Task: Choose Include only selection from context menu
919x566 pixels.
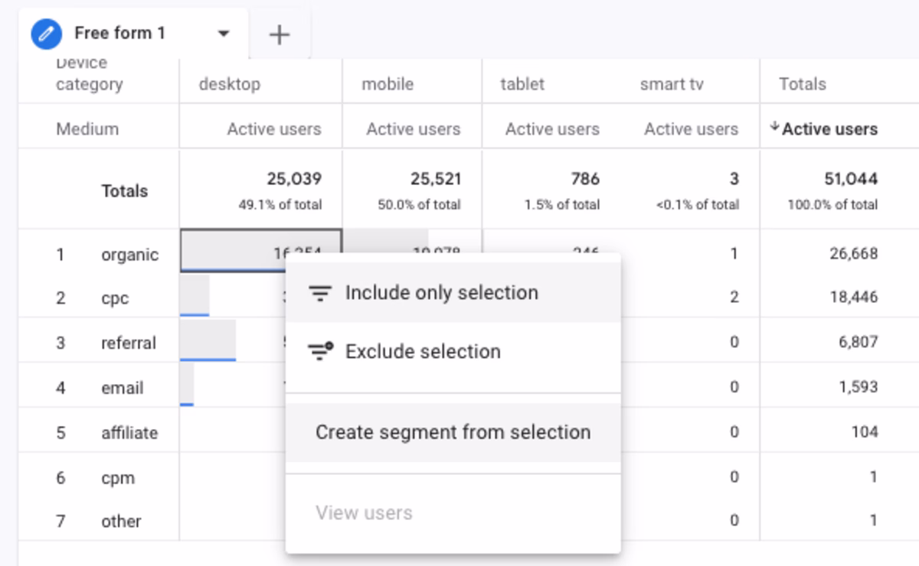Action: (x=441, y=293)
